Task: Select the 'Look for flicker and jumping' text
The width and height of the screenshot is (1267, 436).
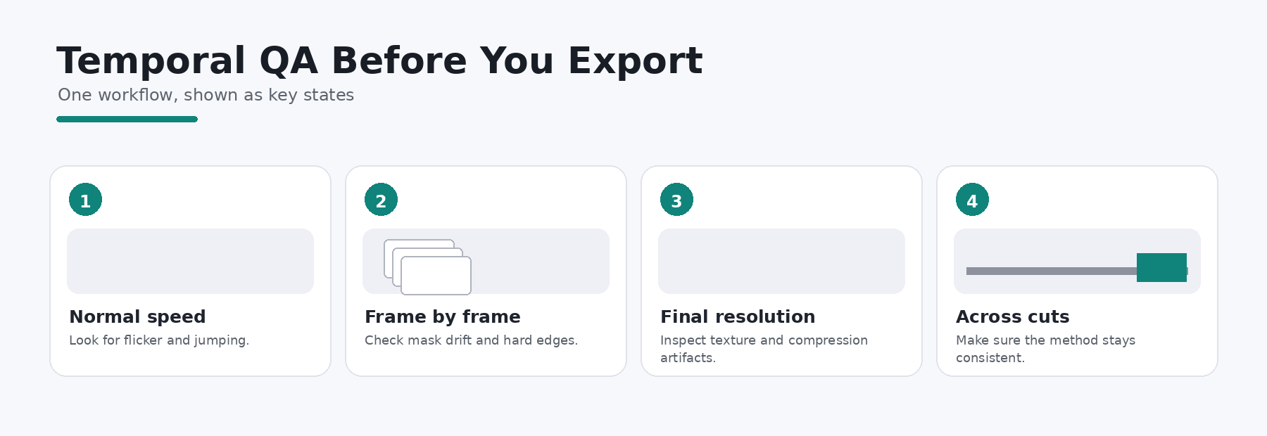Action: click(x=159, y=340)
